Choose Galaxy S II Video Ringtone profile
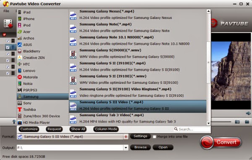This screenshot has height=160, width=252. (138, 92)
